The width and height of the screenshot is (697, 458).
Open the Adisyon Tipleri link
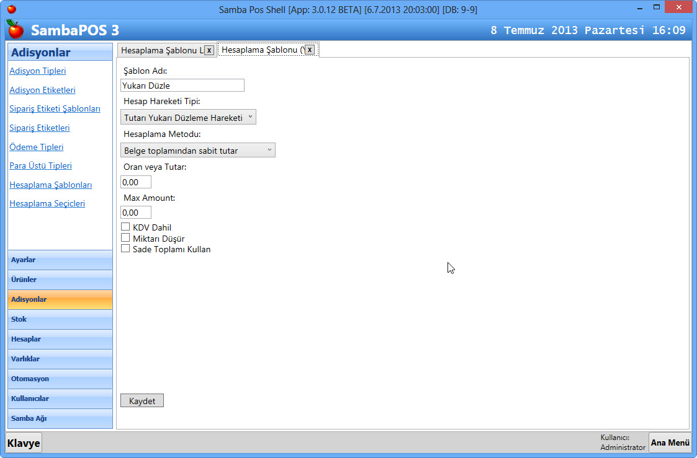pyautogui.click(x=38, y=71)
